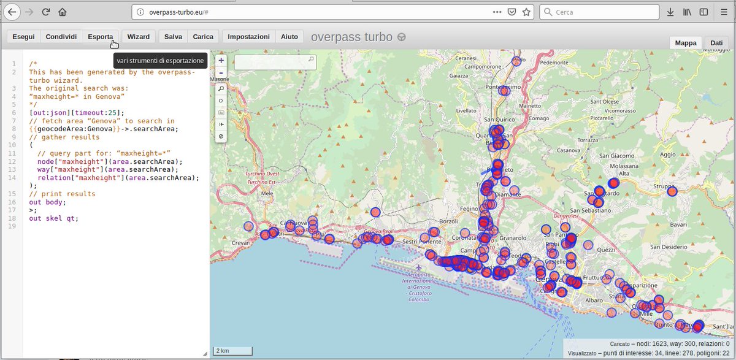Bookmark this page with the star icon
736x360 pixels.
(527, 12)
